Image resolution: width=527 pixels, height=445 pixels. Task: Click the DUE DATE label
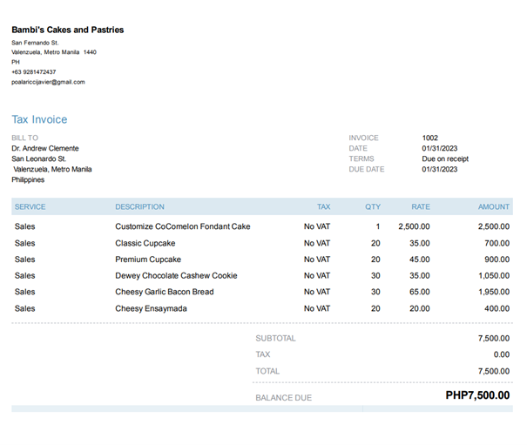click(x=367, y=170)
